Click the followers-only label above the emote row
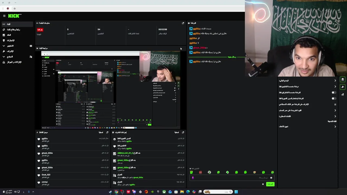This screenshot has height=195, width=347. click(194, 168)
